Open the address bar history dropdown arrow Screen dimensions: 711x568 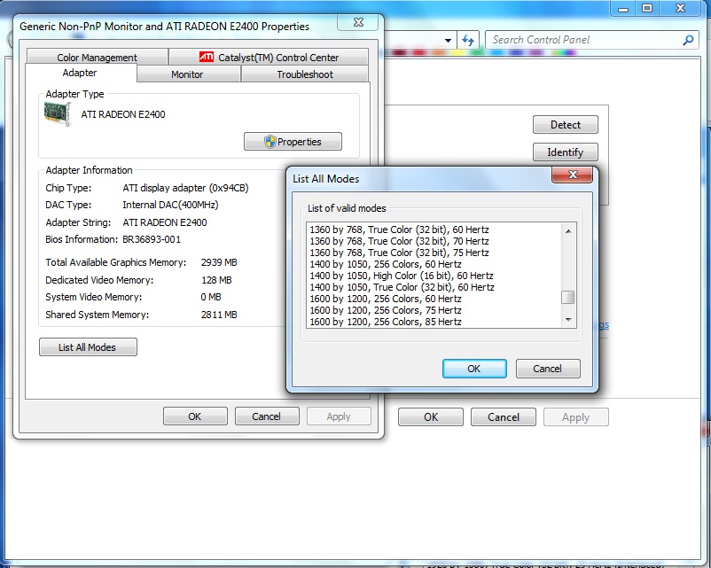(448, 41)
